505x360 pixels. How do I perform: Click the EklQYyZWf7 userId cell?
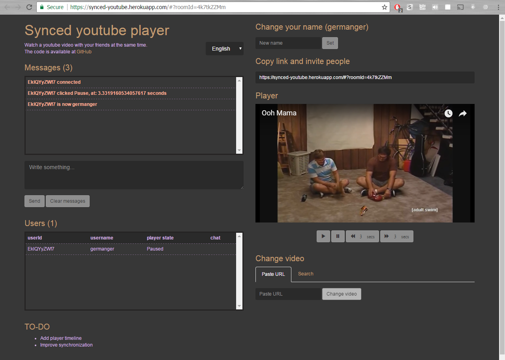click(41, 249)
